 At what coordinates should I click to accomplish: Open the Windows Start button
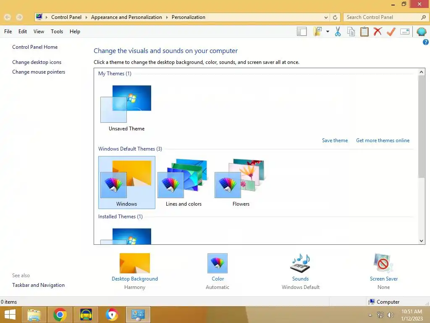pos(10,315)
